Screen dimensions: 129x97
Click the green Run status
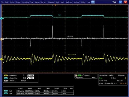101,78
